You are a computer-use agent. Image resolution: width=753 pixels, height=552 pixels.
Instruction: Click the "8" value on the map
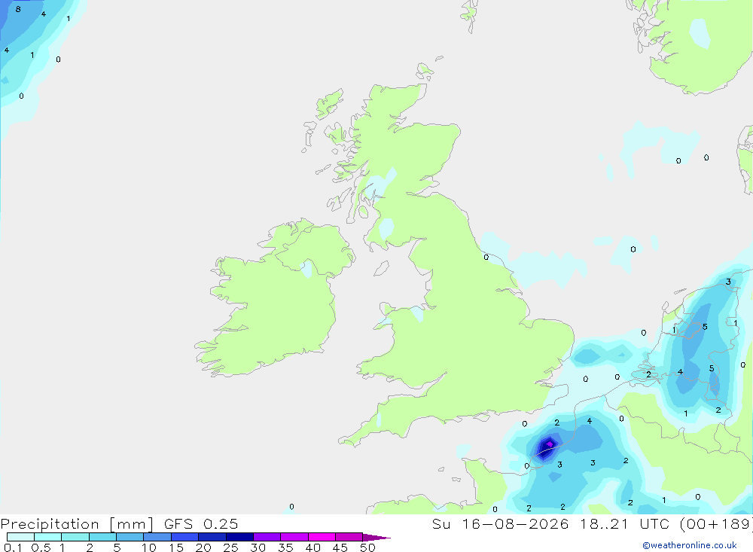pyautogui.click(x=18, y=9)
